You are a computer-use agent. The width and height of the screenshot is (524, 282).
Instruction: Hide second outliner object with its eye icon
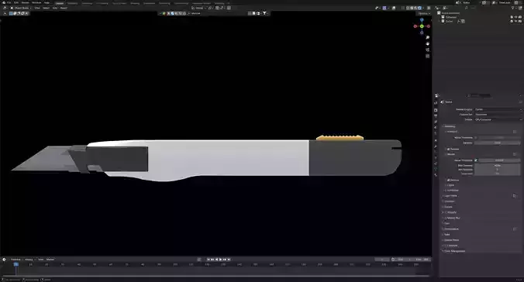(x=515, y=21)
